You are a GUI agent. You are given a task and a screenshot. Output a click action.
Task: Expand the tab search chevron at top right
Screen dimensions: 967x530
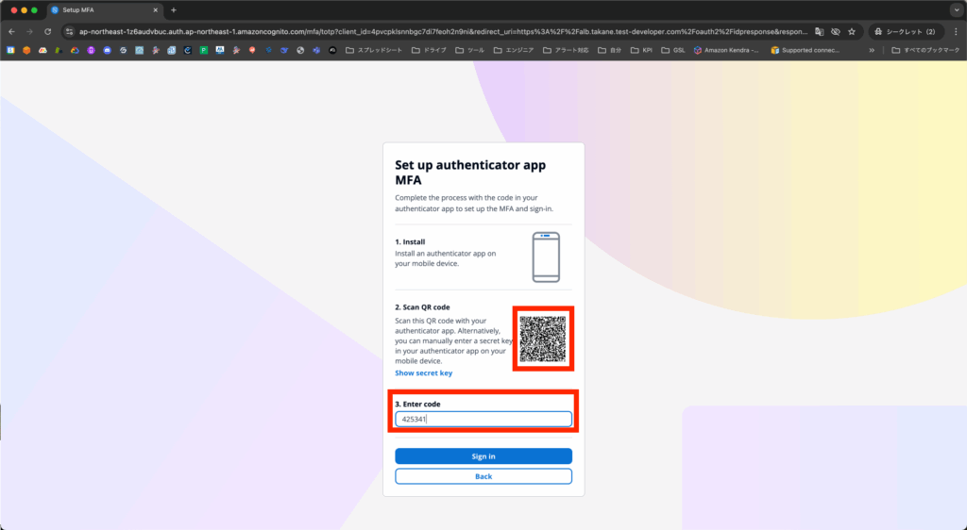click(x=957, y=9)
